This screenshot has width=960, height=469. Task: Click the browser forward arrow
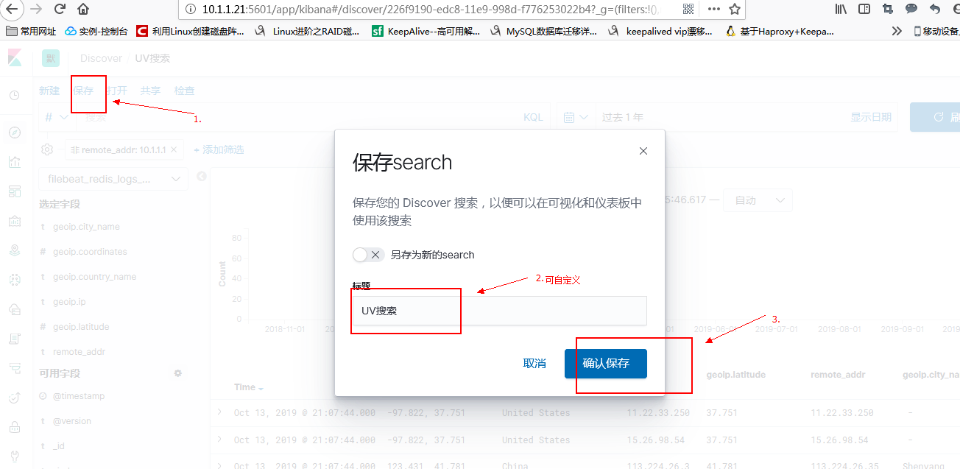(x=36, y=10)
